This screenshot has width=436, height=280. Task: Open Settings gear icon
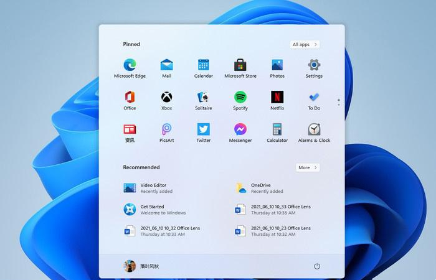314,65
